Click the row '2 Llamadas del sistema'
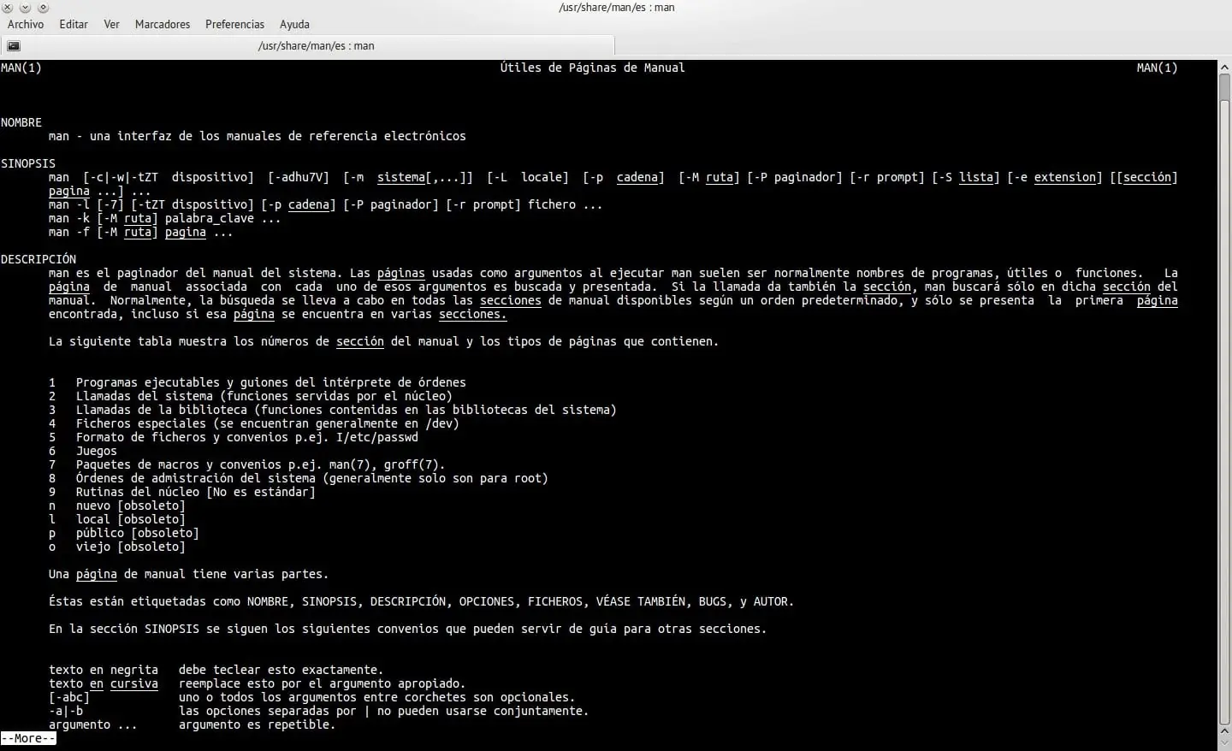The height and width of the screenshot is (751, 1232). (251, 396)
